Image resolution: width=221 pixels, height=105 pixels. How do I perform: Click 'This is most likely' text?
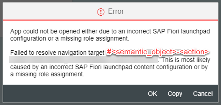(186, 60)
